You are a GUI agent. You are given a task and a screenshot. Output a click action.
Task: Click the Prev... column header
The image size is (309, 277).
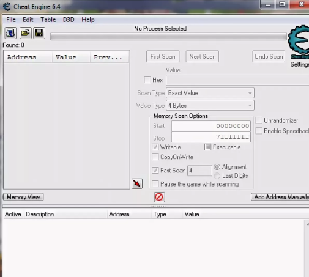click(110, 57)
